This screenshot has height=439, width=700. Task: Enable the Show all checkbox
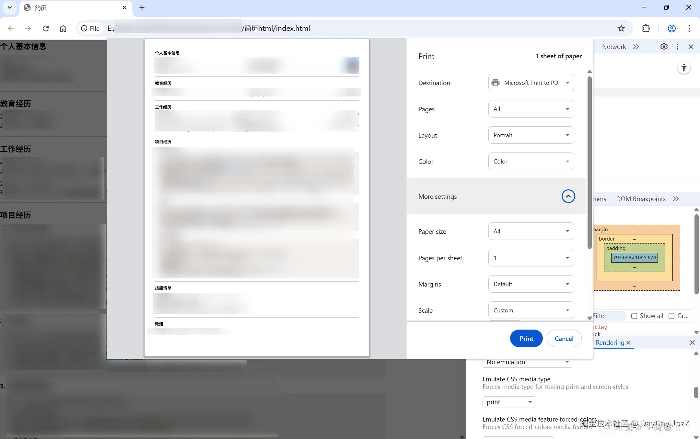tap(634, 316)
